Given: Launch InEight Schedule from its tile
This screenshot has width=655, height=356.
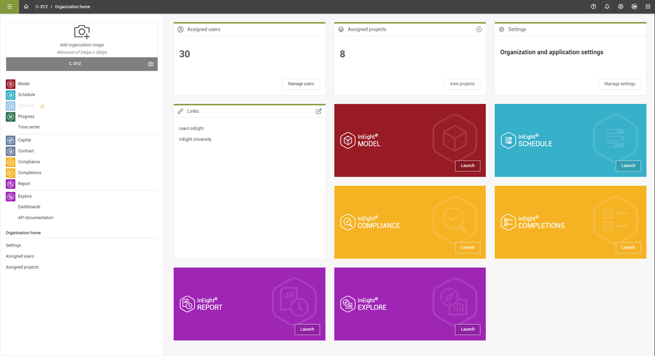Looking at the screenshot, I should (628, 166).
